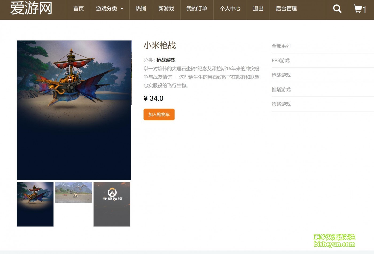374x254 pixels.
Task: Open the 新游戏 navigation item
Action: click(166, 9)
